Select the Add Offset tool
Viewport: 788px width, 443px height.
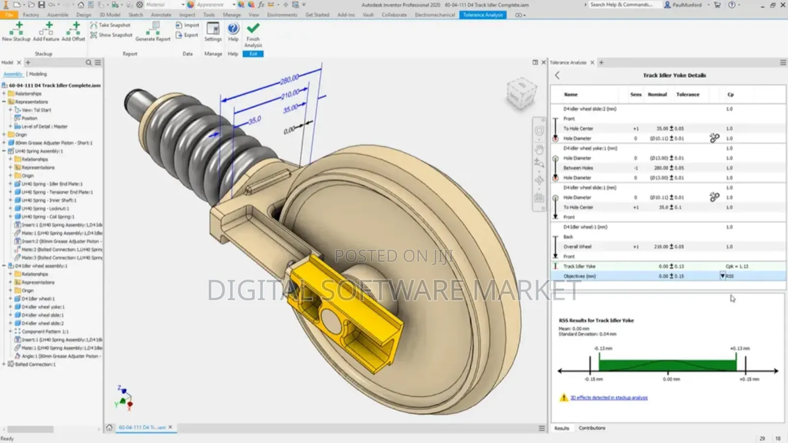click(73, 32)
